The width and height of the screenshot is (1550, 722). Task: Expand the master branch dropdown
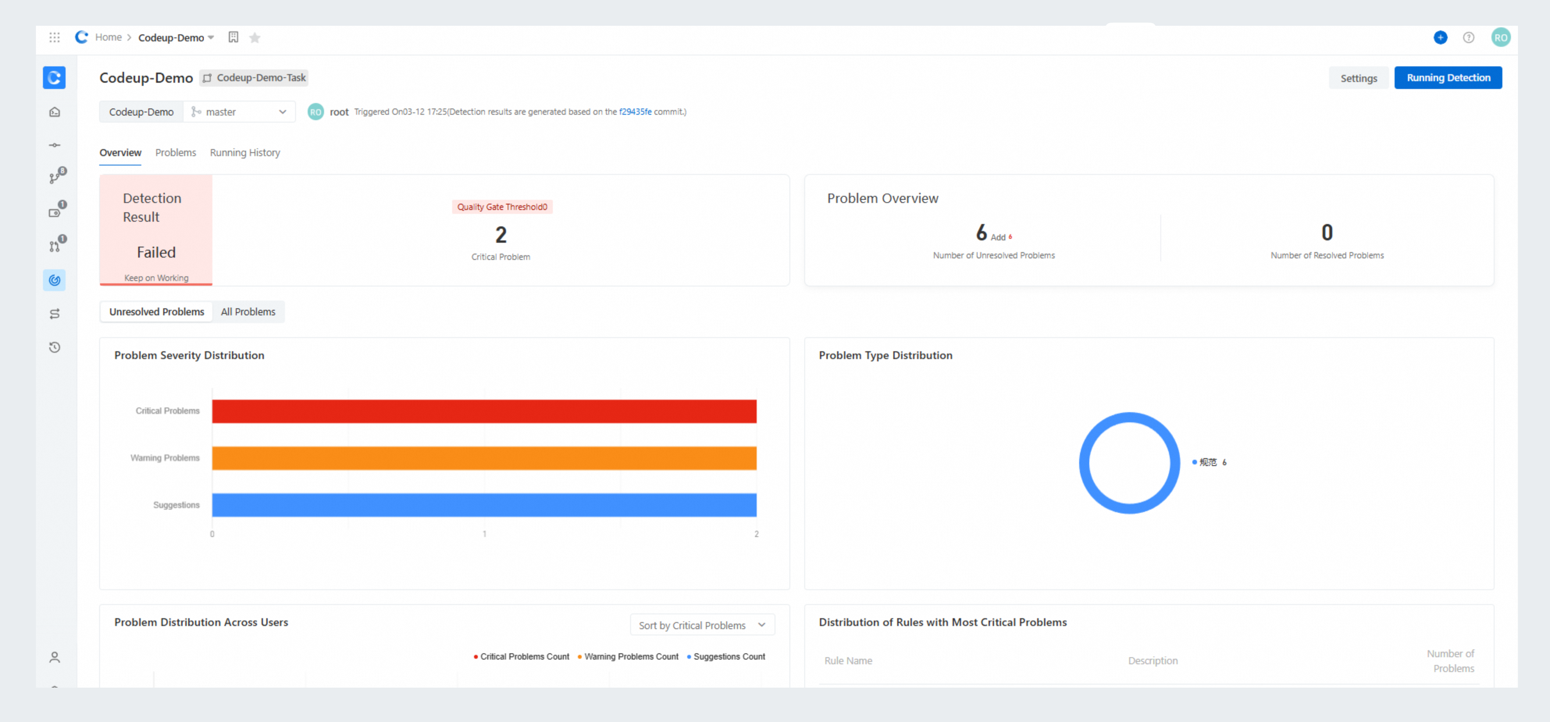click(x=239, y=112)
